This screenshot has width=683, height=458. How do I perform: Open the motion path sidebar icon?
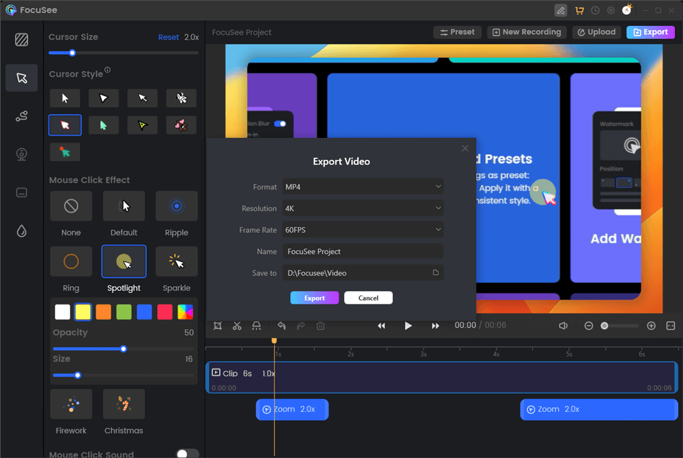pos(21,116)
